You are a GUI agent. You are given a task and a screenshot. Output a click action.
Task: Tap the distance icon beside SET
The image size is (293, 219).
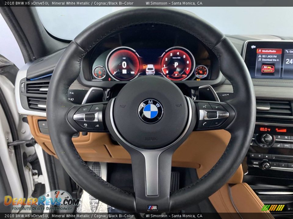click(97, 108)
